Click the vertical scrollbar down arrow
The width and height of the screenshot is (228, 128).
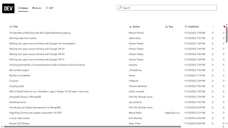(227, 123)
